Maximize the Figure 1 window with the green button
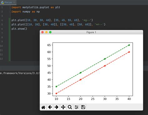The width and height of the screenshot is (148, 115). click(50, 32)
